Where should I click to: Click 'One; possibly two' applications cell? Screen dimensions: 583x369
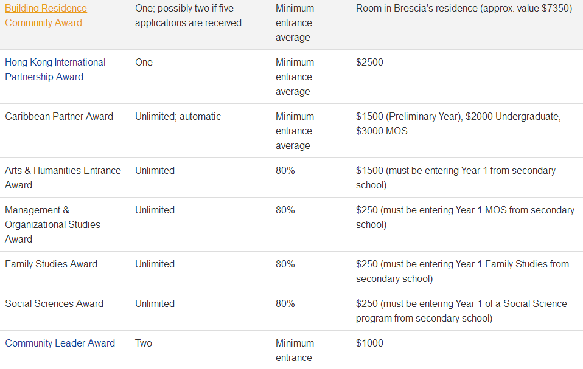coord(188,16)
